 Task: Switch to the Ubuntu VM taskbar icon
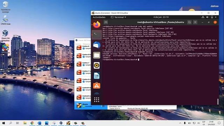click(69, 123)
